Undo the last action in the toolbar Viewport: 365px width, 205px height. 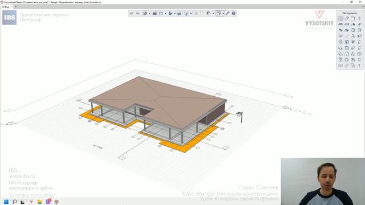[x=131, y=14]
